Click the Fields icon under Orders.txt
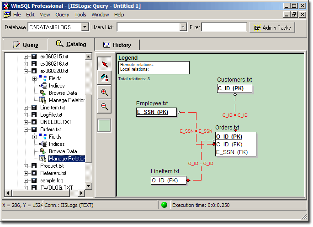313x227 pixels. 43,137
